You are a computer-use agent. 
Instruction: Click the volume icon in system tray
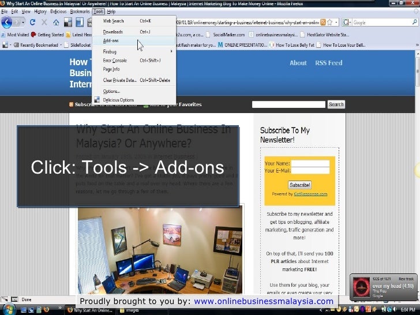(x=395, y=310)
